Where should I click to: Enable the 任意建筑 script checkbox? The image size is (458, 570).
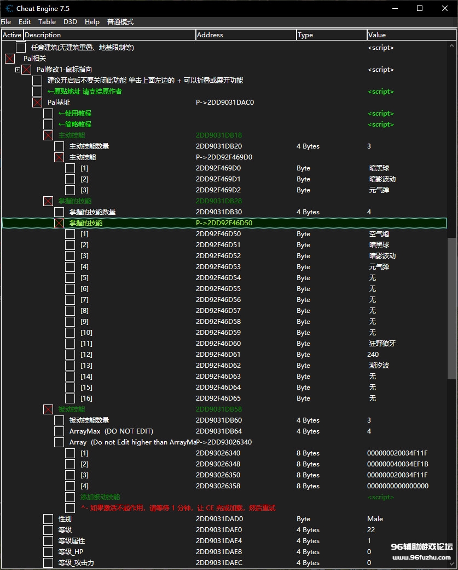pos(21,48)
